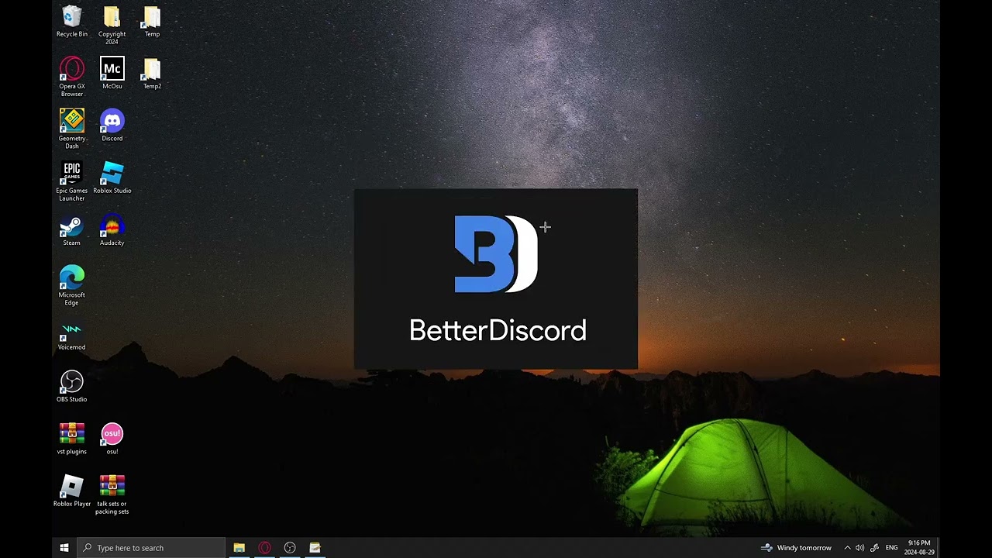Screen dimensions: 992x558
Task: Select the Copyright 2024 folder
Action: coord(112,25)
